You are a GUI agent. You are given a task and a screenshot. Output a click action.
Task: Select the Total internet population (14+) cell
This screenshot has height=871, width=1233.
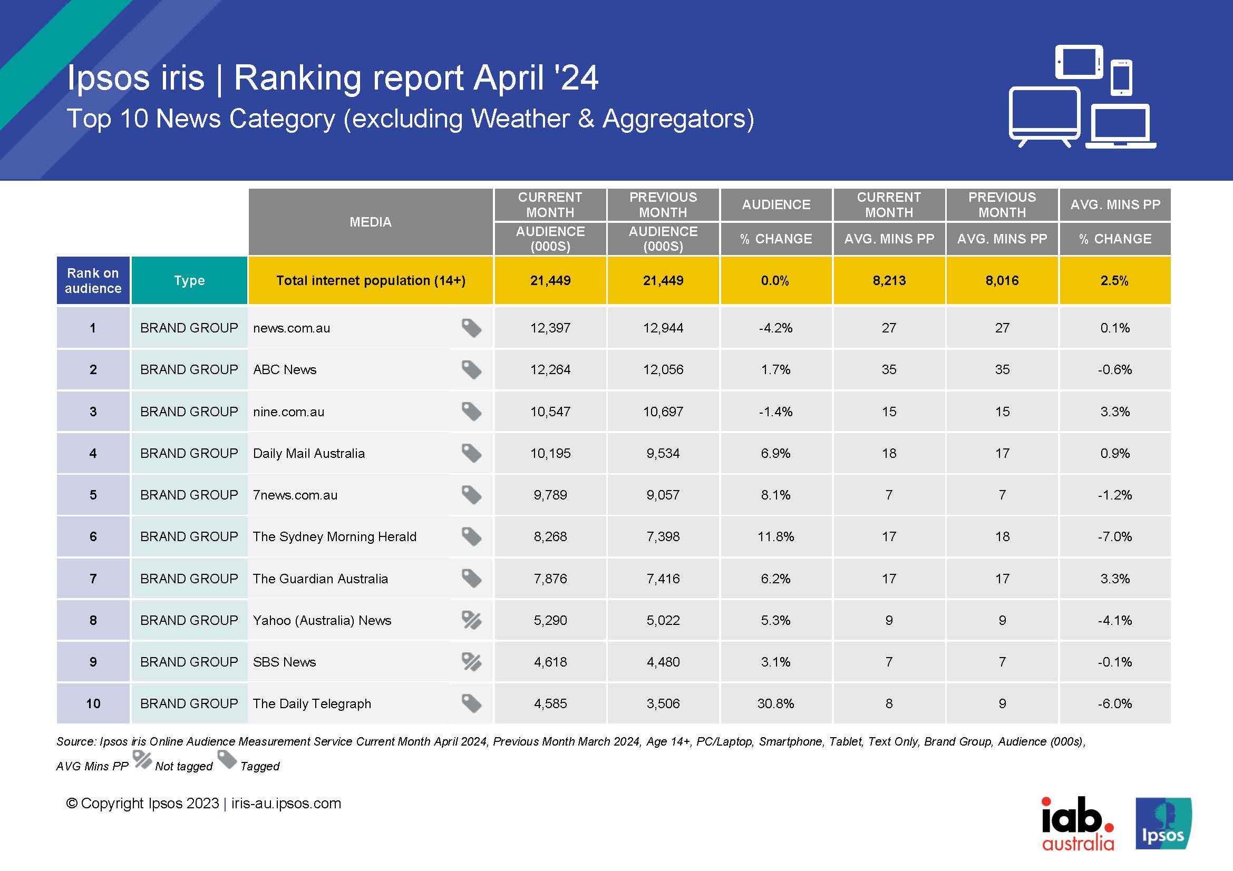(x=371, y=281)
